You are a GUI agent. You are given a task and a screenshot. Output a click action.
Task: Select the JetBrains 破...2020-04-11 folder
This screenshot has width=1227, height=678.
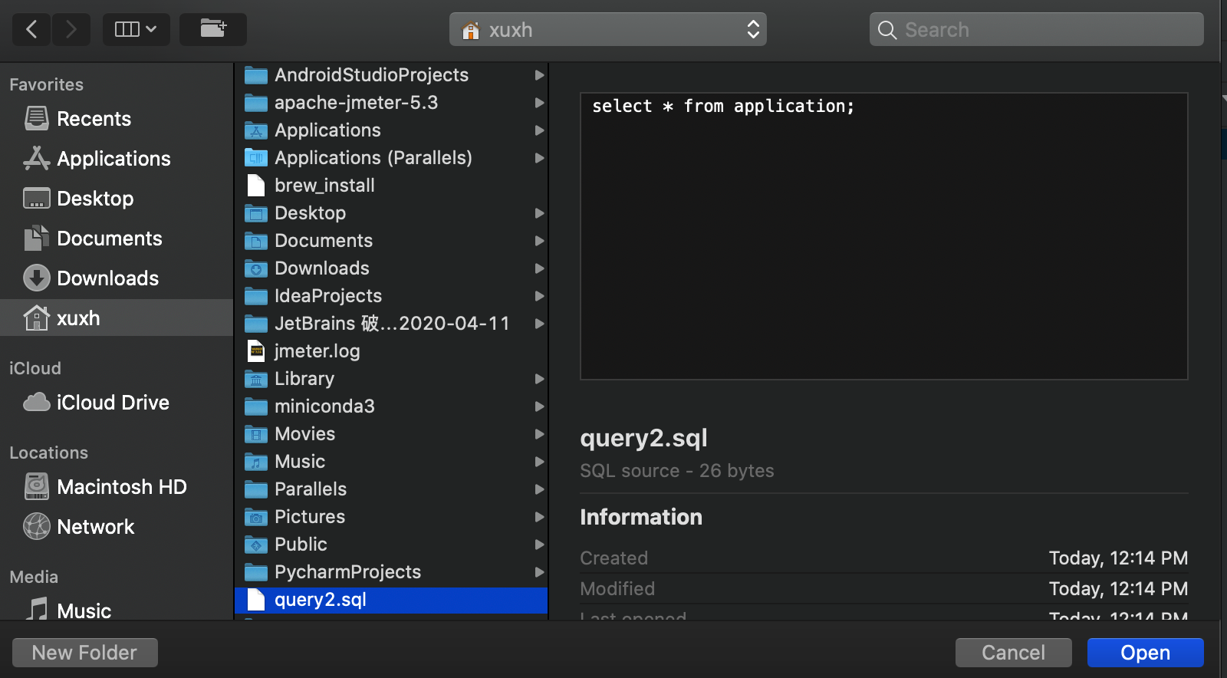pyautogui.click(x=392, y=324)
